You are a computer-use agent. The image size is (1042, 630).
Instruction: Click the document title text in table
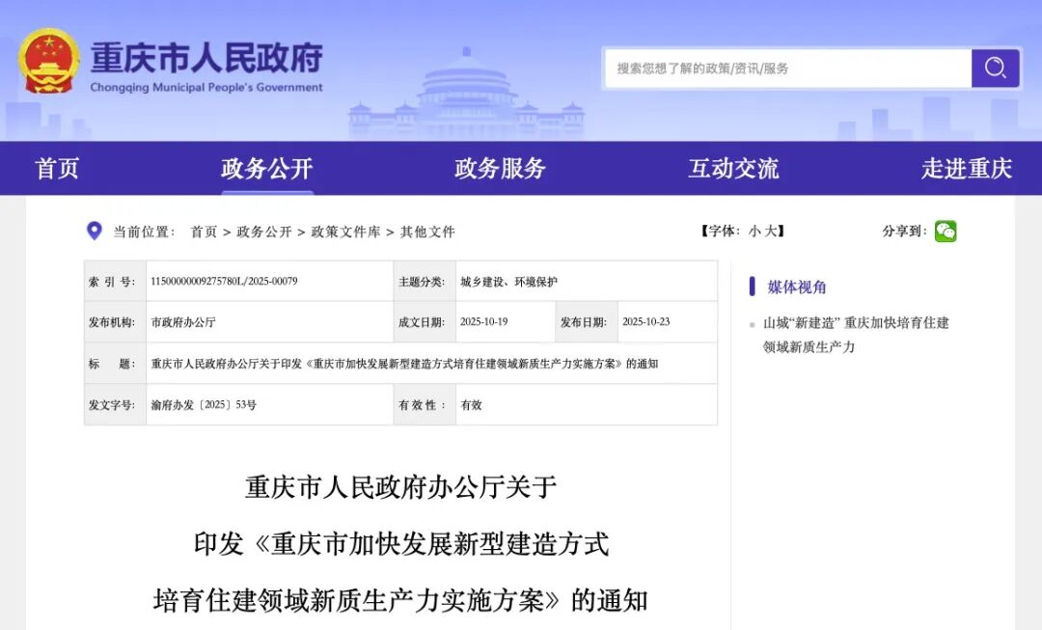point(404,364)
